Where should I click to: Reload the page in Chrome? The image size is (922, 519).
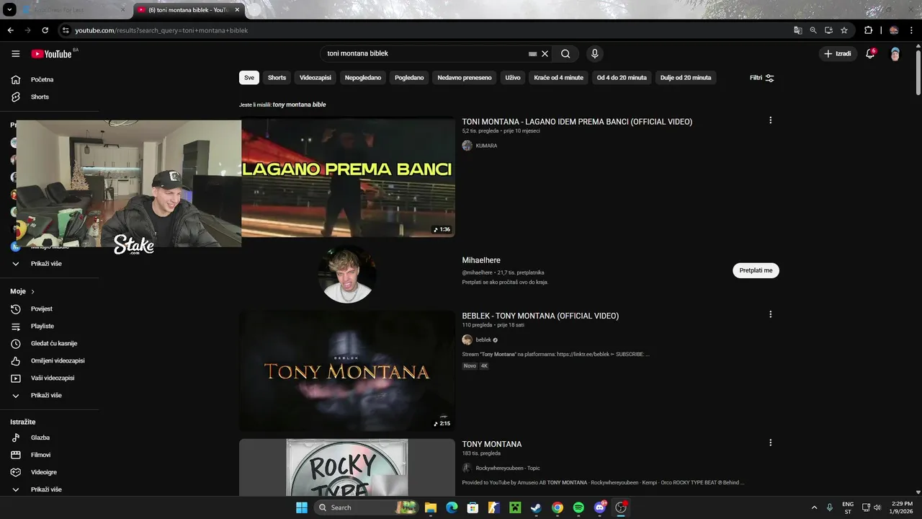pyautogui.click(x=45, y=30)
